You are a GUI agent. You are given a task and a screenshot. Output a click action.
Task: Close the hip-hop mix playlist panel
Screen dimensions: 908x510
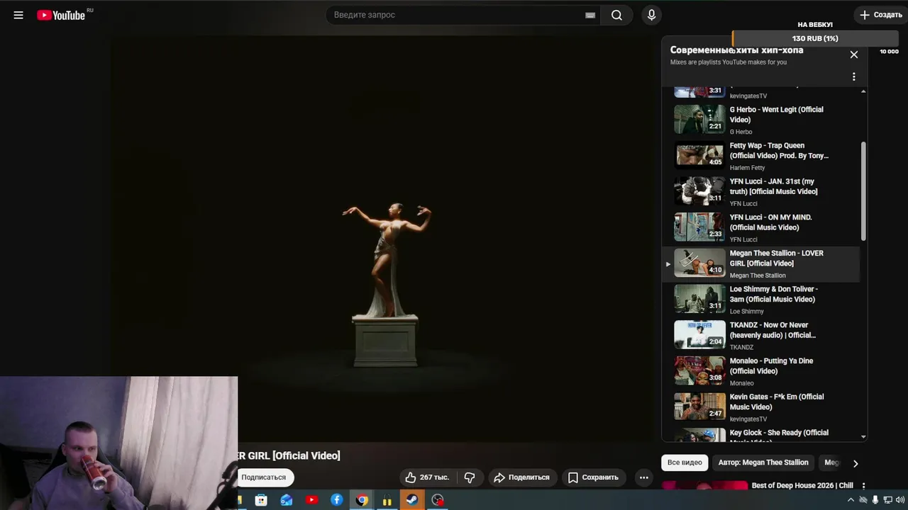(854, 55)
